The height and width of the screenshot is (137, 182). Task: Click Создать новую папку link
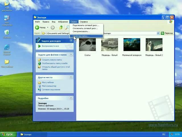tap(52, 60)
